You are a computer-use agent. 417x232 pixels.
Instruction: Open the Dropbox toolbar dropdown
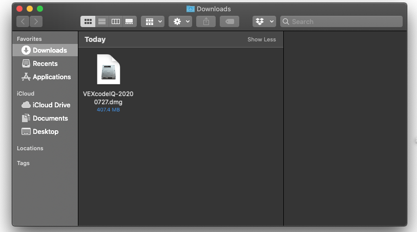(x=264, y=21)
